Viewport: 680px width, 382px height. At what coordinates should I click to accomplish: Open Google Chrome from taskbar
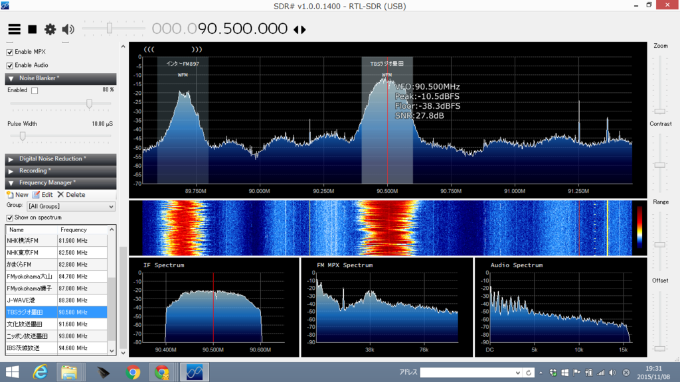[133, 373]
